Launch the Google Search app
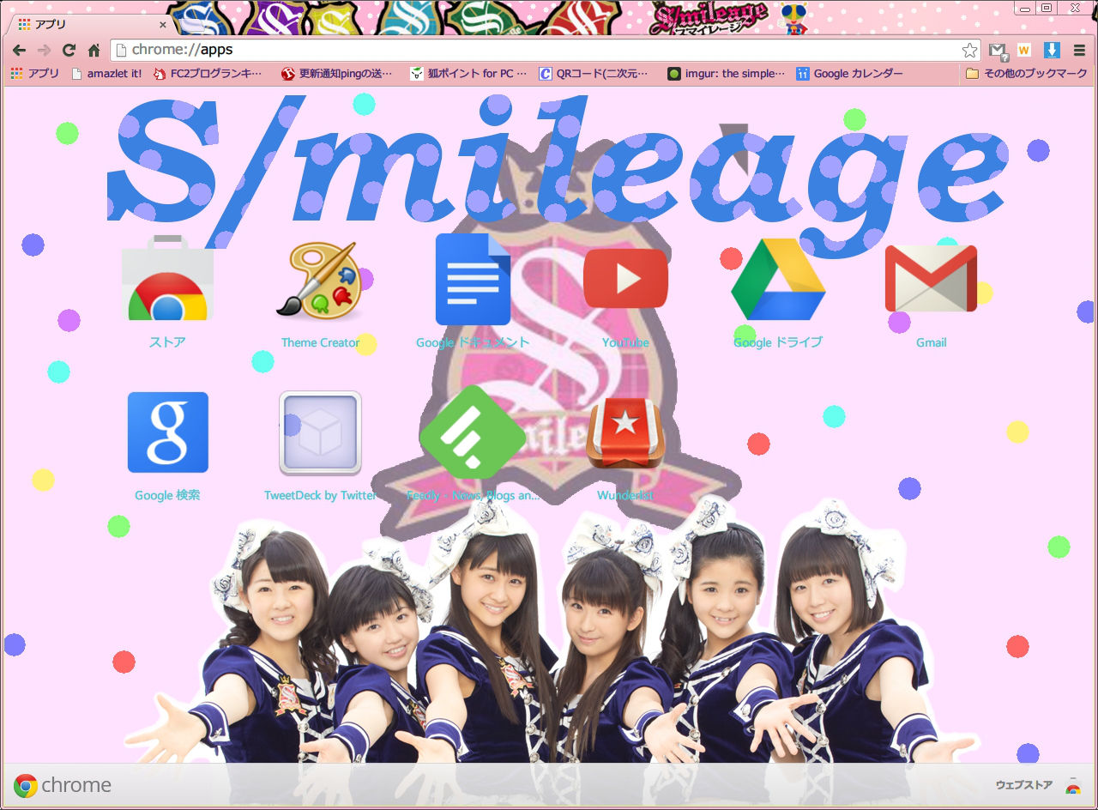 pyautogui.click(x=168, y=432)
